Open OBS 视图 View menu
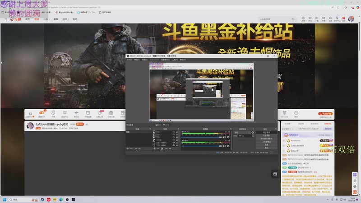 pyautogui.click(x=144, y=60)
